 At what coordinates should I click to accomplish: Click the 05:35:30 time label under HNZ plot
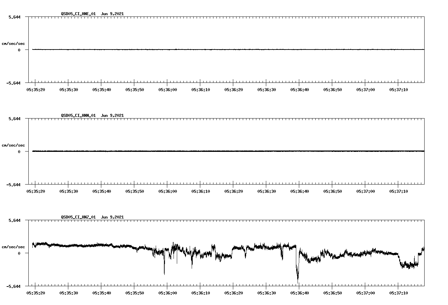tap(69, 293)
